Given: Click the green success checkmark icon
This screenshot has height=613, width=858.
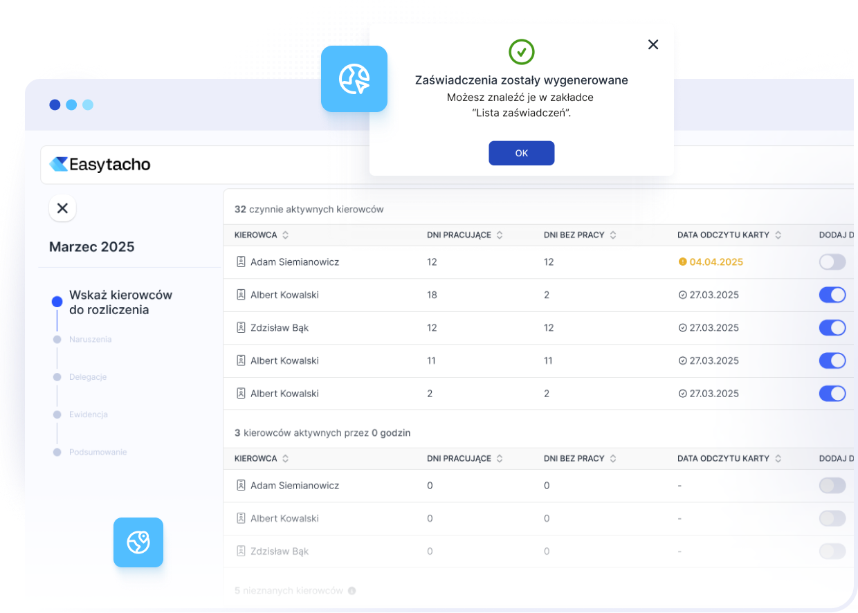Looking at the screenshot, I should (522, 52).
